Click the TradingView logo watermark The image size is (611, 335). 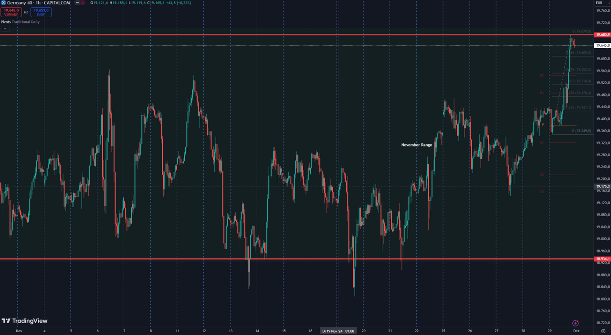click(x=24, y=321)
